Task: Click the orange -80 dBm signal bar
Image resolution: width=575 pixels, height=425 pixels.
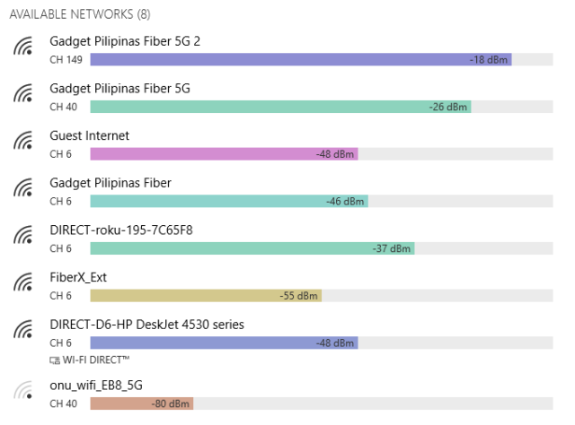Action: [x=141, y=404]
